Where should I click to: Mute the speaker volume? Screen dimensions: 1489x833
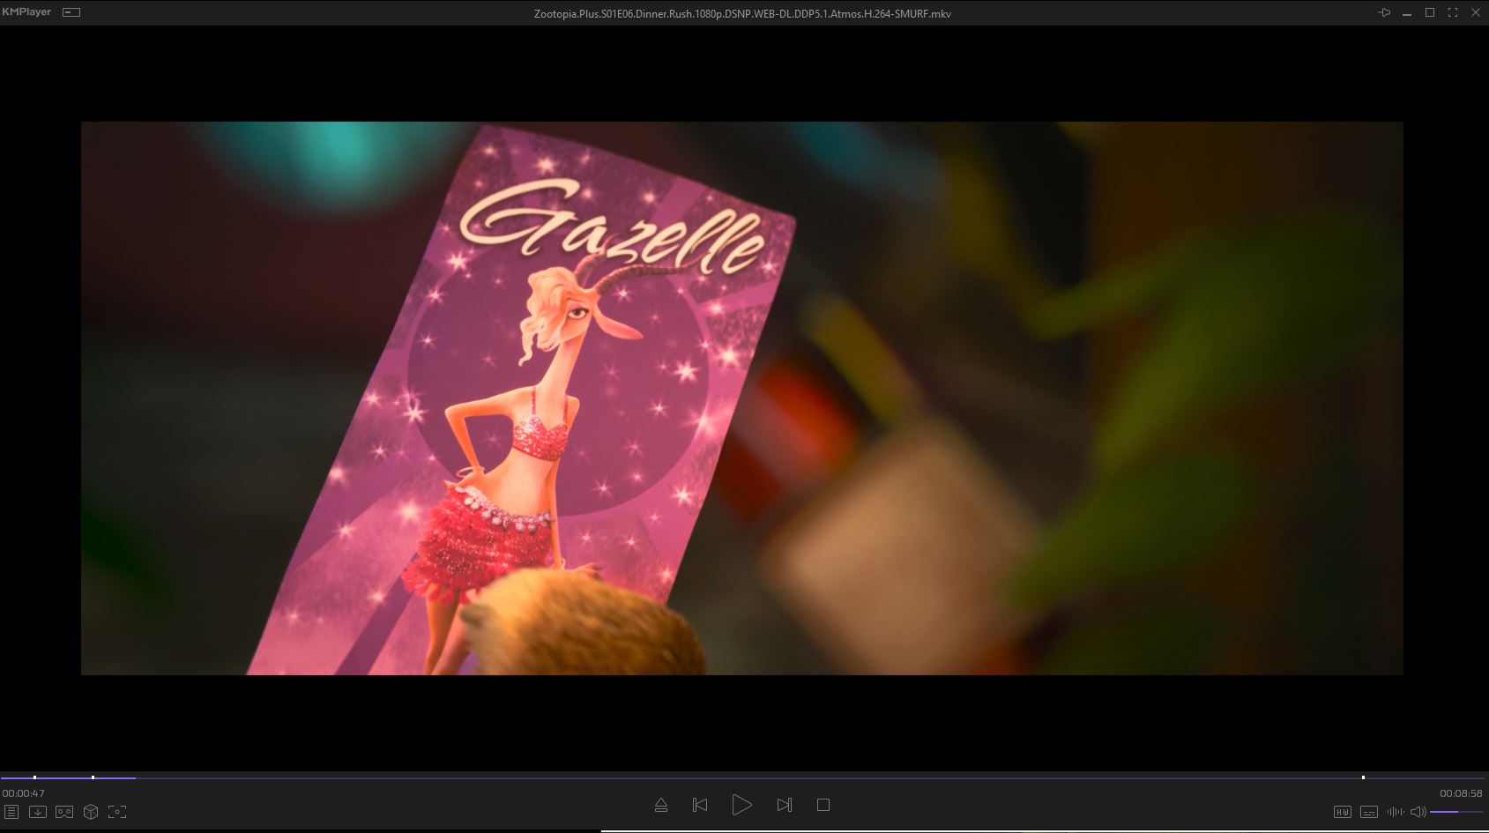pos(1418,812)
